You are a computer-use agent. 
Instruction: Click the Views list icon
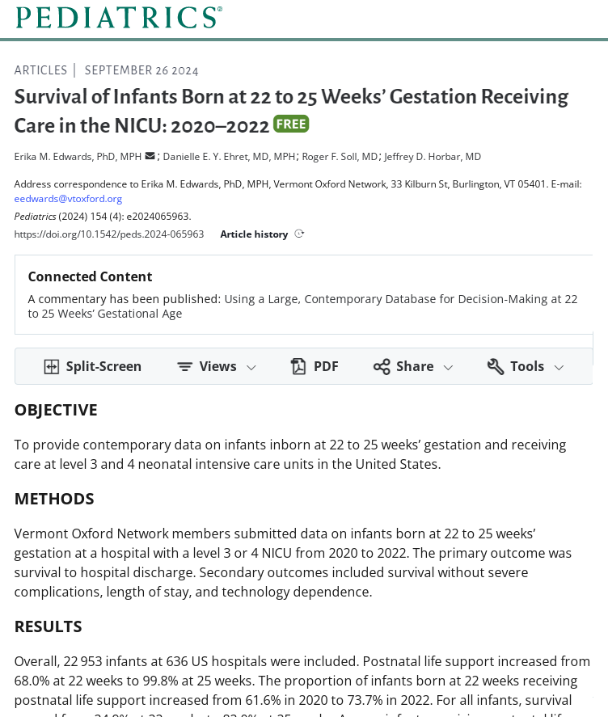click(x=185, y=367)
